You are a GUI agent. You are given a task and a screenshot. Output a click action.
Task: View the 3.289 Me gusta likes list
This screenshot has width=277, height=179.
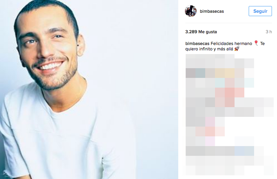coord(201,32)
